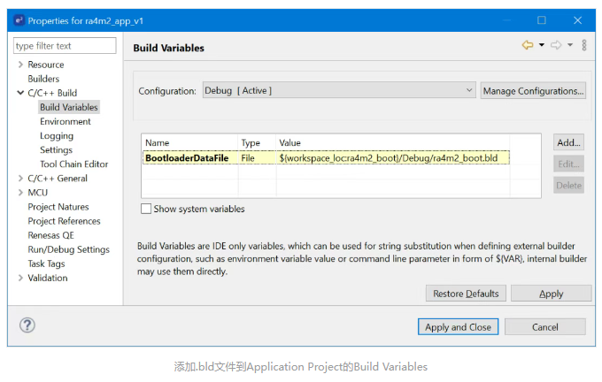Select Settings under C/C++ Build
The width and height of the screenshot is (602, 382).
coord(56,150)
